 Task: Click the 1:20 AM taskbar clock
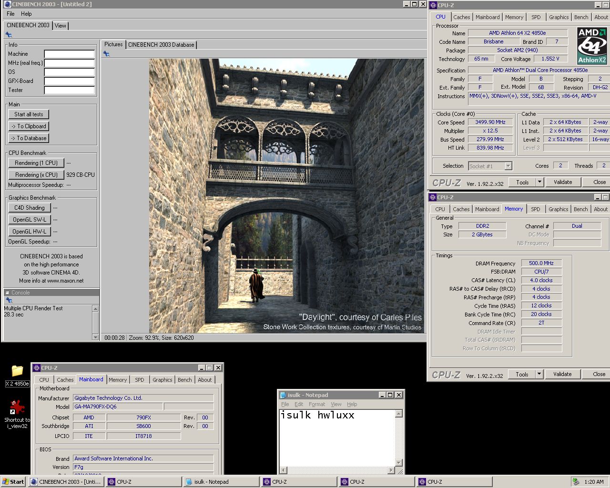coord(594,482)
